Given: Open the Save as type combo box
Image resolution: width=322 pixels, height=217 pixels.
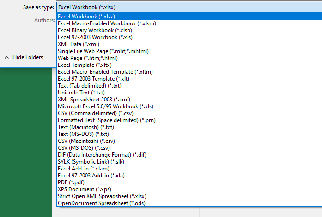Looking at the screenshot, I should point(189,7).
